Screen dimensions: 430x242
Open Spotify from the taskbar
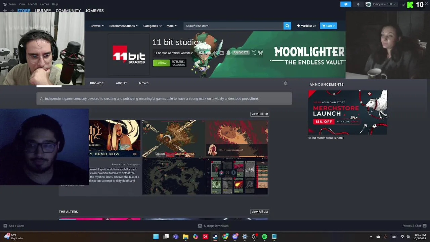(264, 237)
